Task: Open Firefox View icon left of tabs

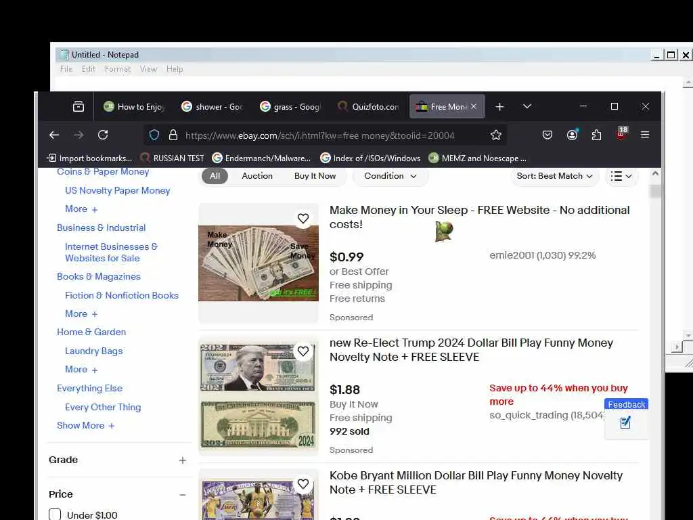Action: pos(79,106)
